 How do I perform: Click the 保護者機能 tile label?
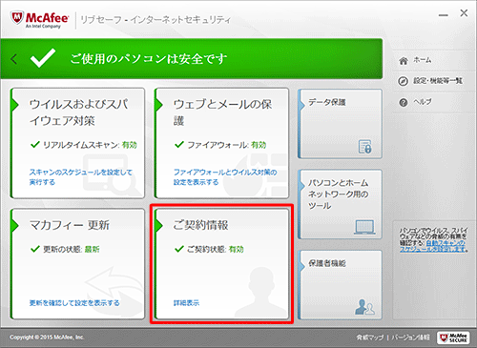327,263
